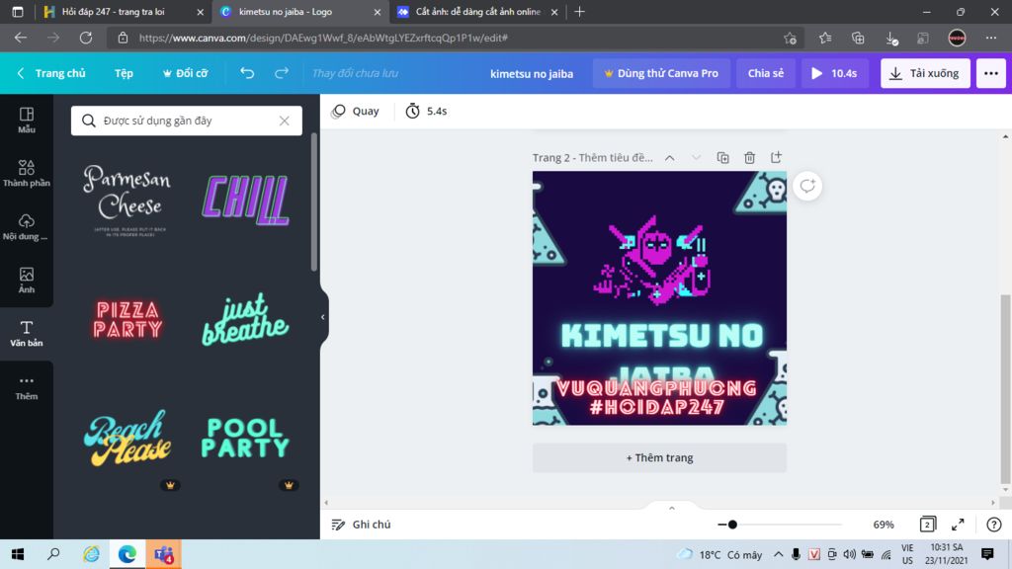Duplicate page 2
The width and height of the screenshot is (1012, 569).
point(722,158)
